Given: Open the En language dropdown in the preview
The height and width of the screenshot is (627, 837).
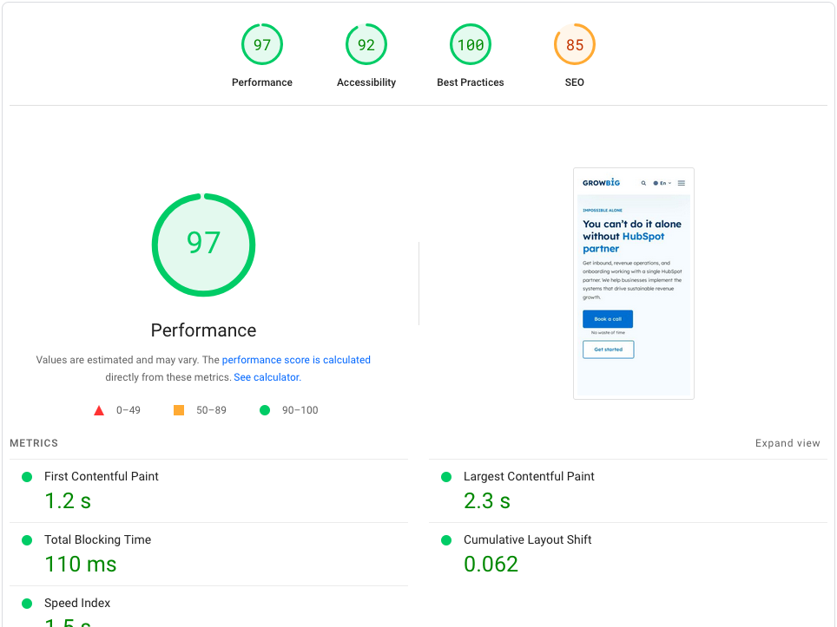Looking at the screenshot, I should pos(664,183).
